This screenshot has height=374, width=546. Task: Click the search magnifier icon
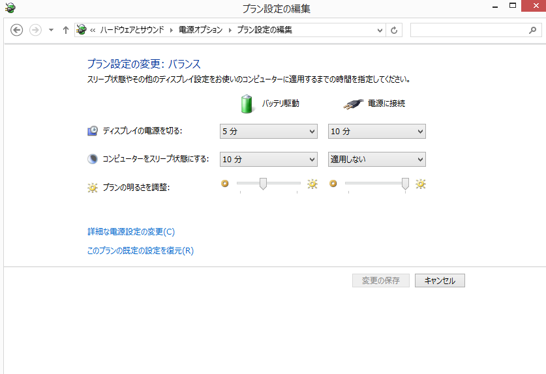pos(532,30)
